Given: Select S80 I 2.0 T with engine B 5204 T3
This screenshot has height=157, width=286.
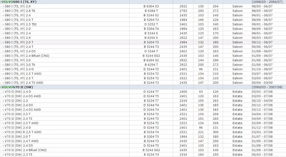Looking at the screenshot, I should [143, 20].
